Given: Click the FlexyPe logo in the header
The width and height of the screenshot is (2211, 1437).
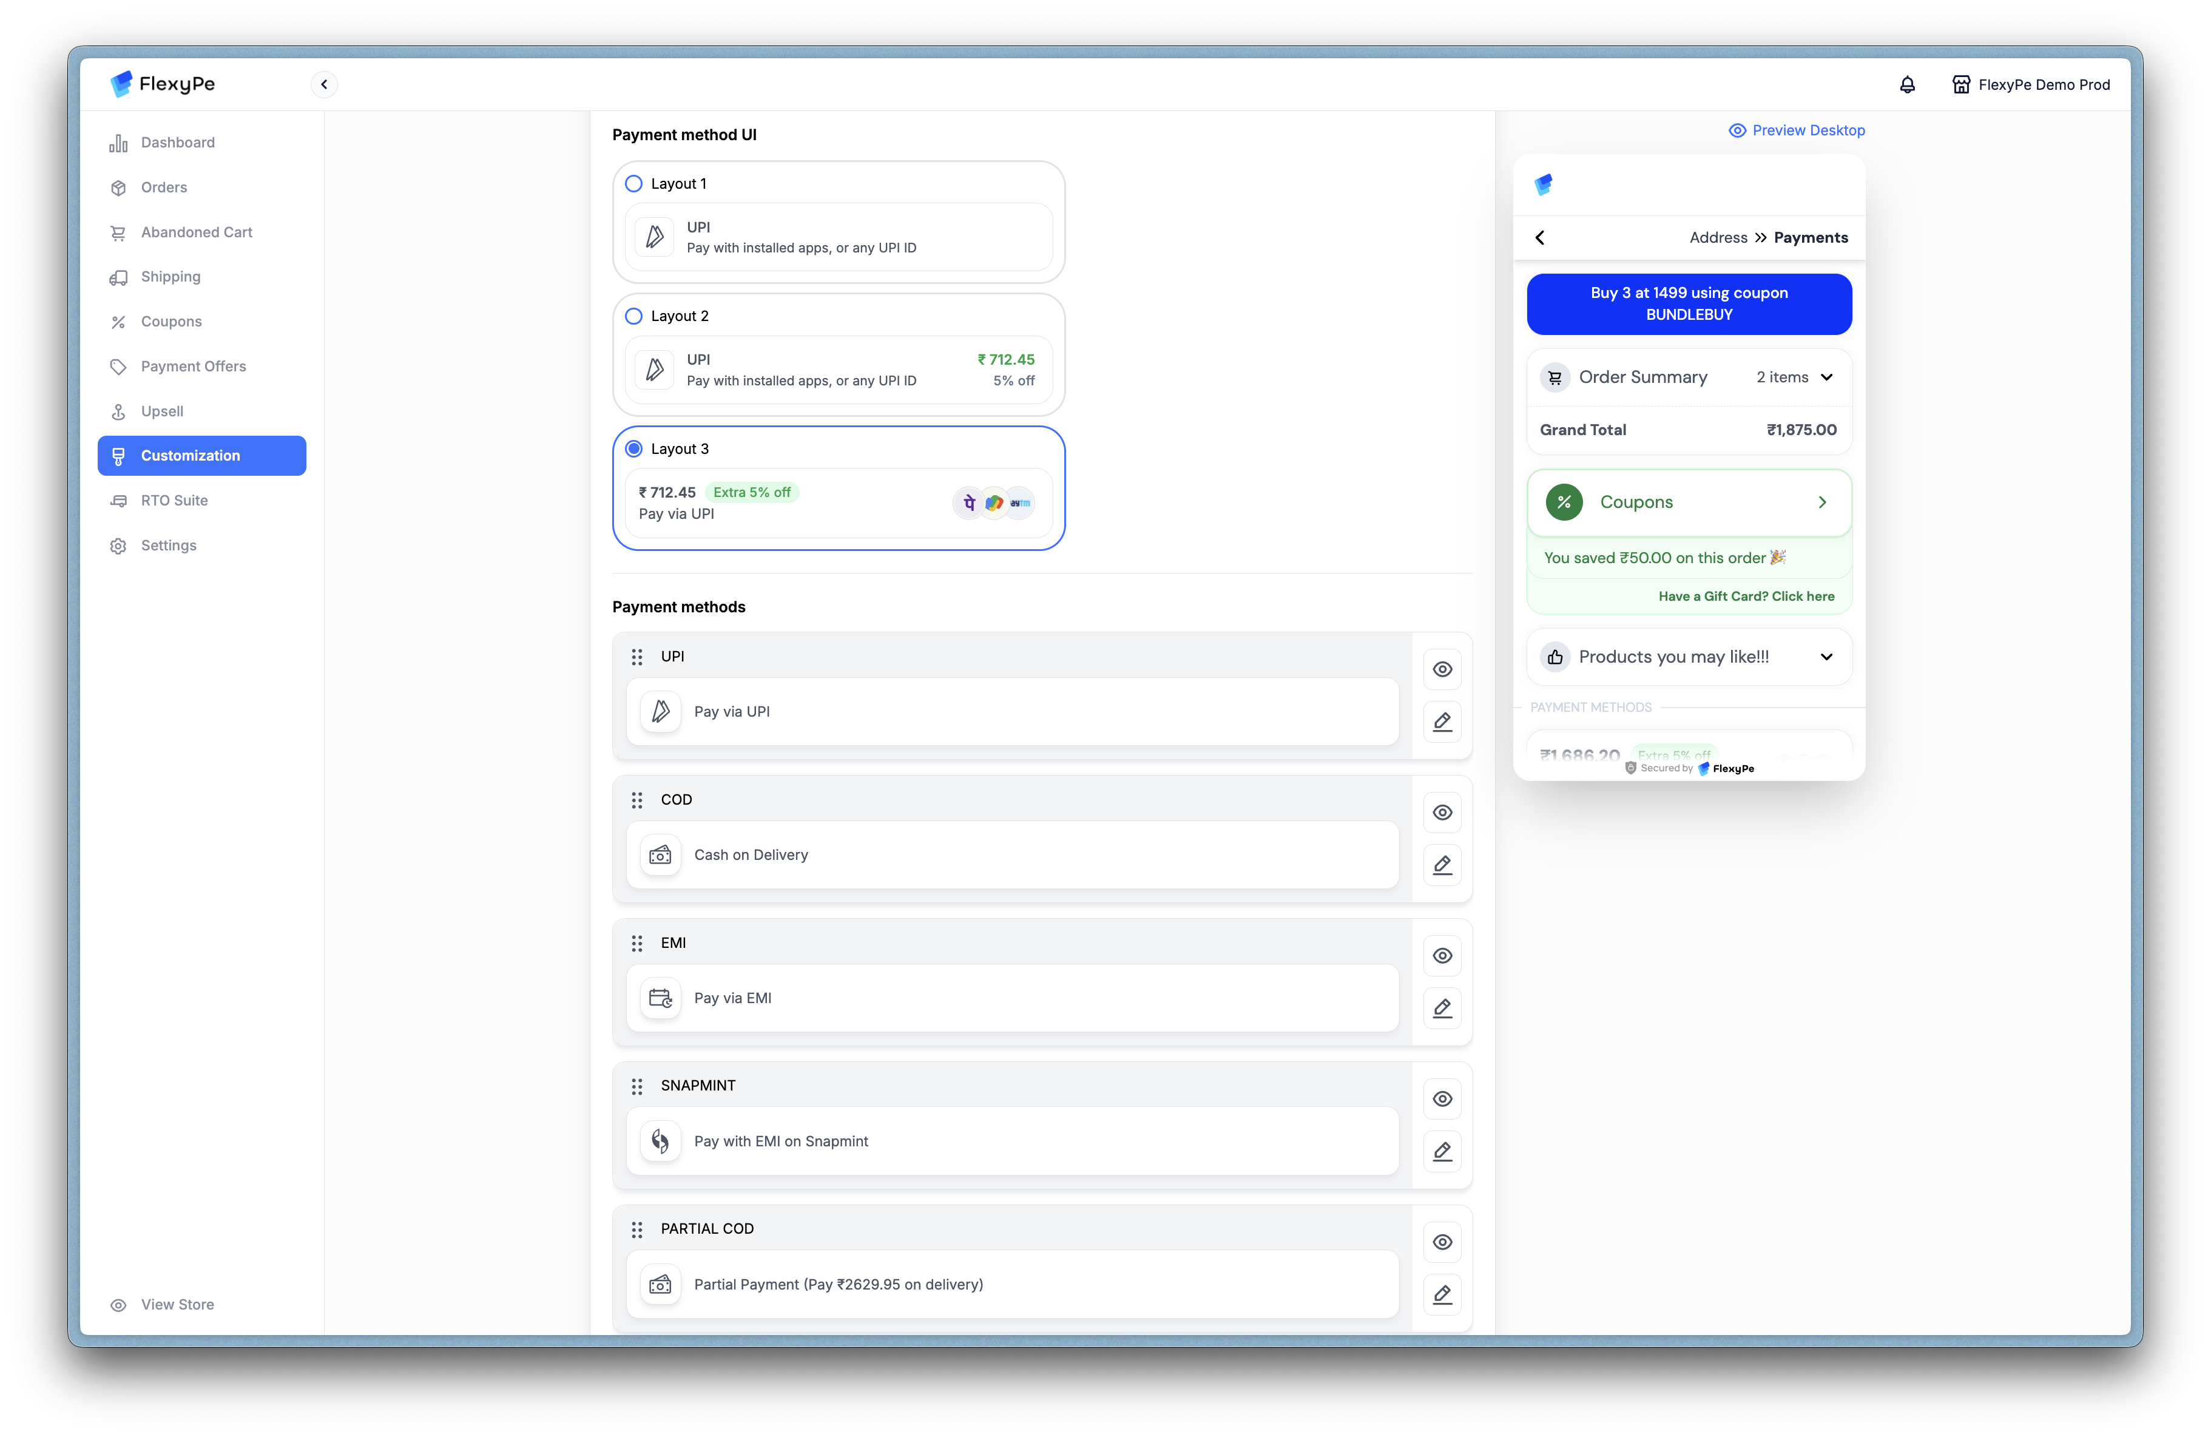Looking at the screenshot, I should click(163, 84).
